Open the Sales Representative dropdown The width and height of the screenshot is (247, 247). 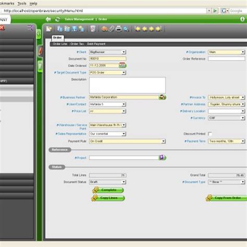point(123,134)
